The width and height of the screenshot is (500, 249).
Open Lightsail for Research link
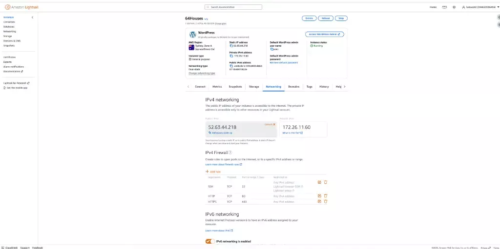(x=16, y=83)
